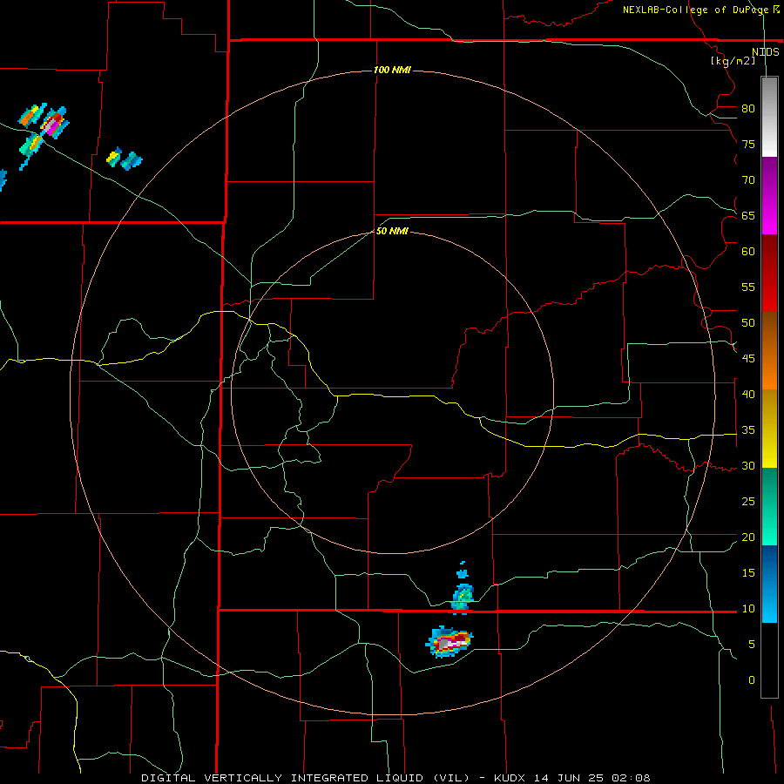This screenshot has width=784, height=784.
Task: Click the 35 value on the VIL scale
Action: 748,430
